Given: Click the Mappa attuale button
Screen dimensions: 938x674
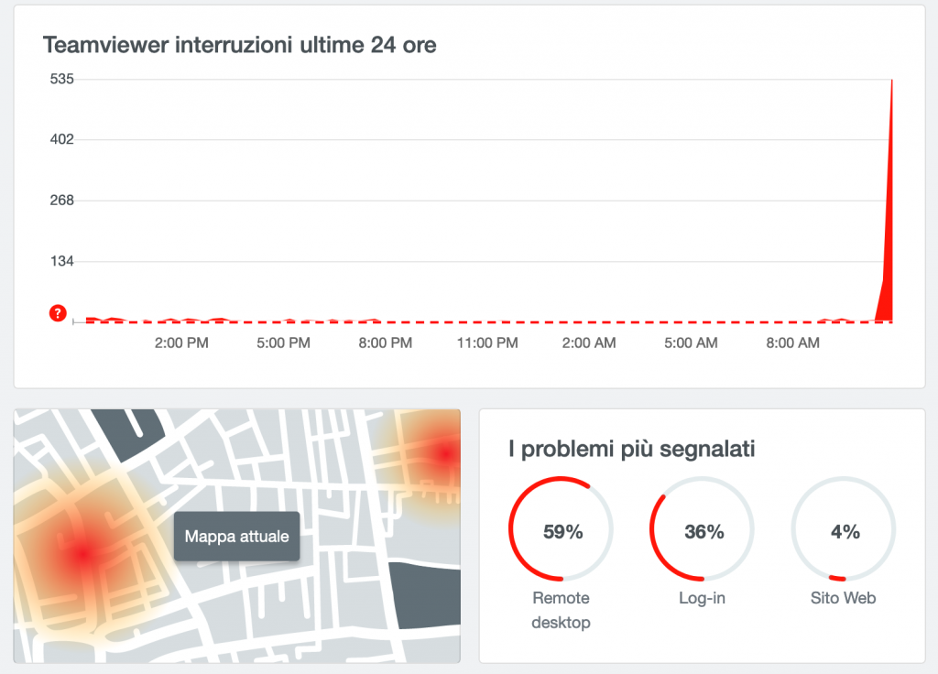Looking at the screenshot, I should [236, 537].
